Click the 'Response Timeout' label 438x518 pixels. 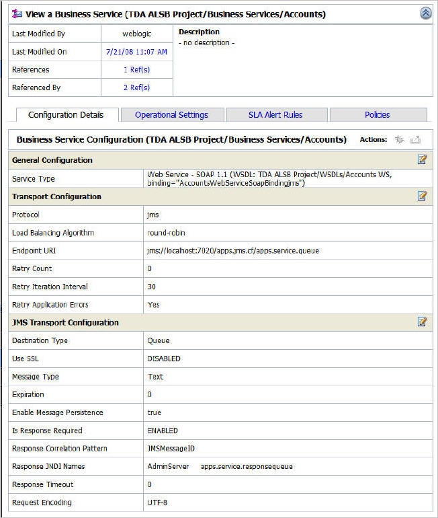(43, 484)
